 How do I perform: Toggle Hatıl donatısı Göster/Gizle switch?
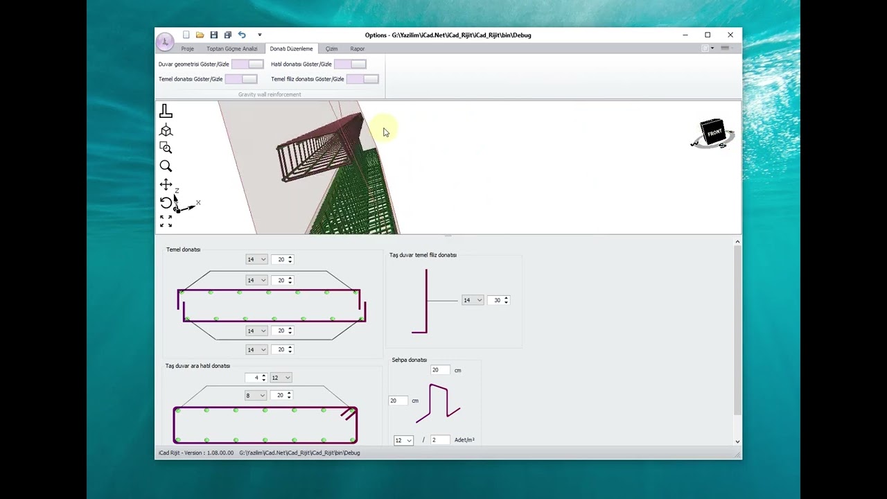pyautogui.click(x=350, y=64)
